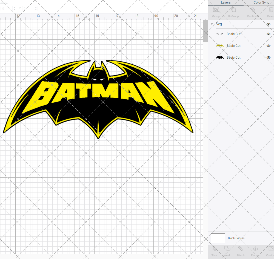Click the Duplicate layer icon
This screenshot has height=259, width=274.
click(x=253, y=10)
